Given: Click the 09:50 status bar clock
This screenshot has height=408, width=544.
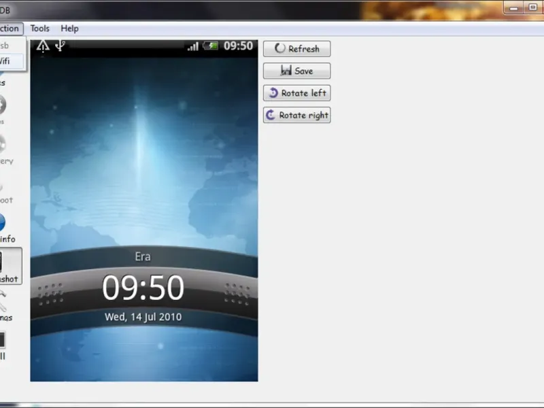Looking at the screenshot, I should pos(238,46).
